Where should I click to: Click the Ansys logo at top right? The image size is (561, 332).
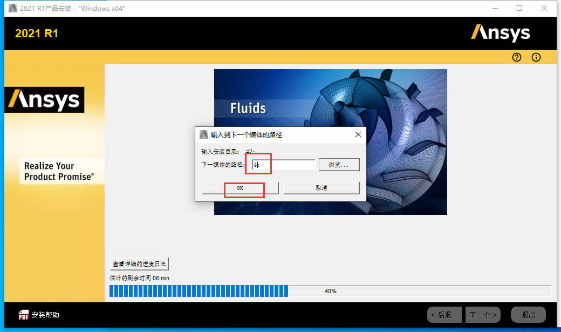[x=501, y=33]
